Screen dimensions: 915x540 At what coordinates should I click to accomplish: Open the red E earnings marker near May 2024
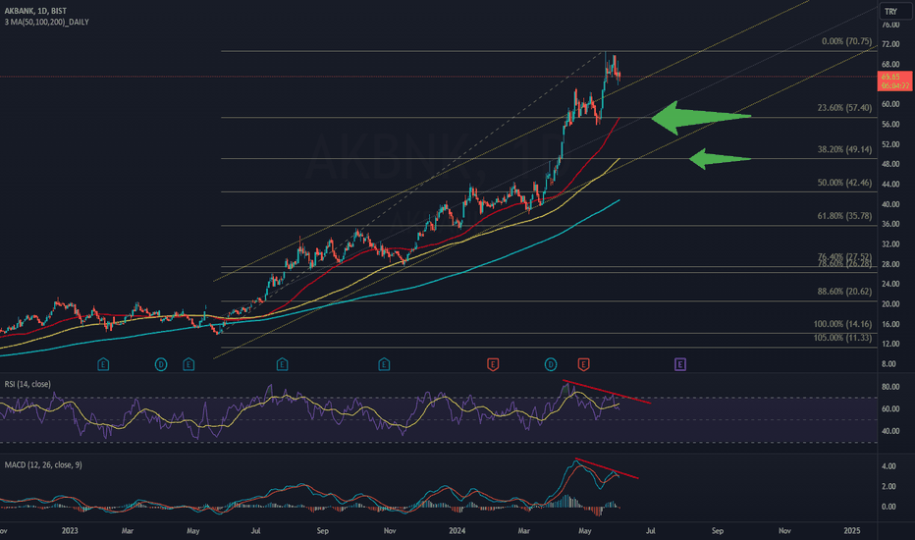583,365
